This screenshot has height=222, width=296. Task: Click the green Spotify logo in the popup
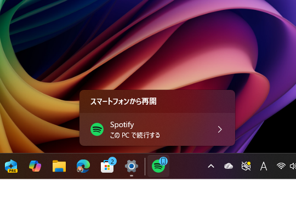(97, 129)
